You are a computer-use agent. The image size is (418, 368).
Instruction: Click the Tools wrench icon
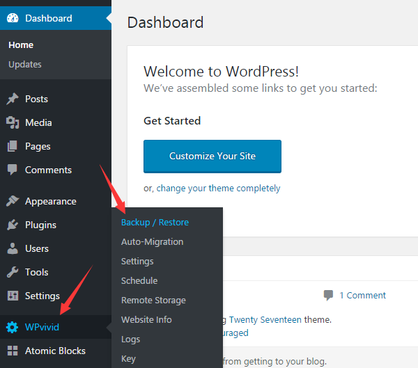pos(13,272)
